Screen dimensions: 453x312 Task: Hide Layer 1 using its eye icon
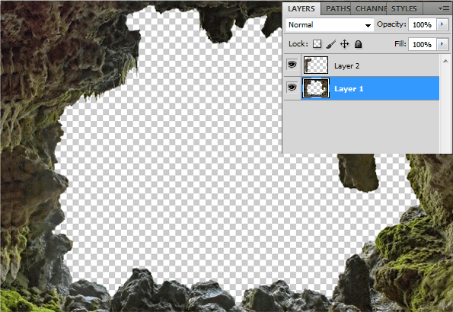click(x=292, y=87)
